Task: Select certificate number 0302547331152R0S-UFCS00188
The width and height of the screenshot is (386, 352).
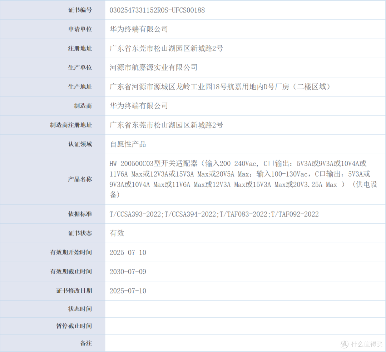Action: coord(157,10)
